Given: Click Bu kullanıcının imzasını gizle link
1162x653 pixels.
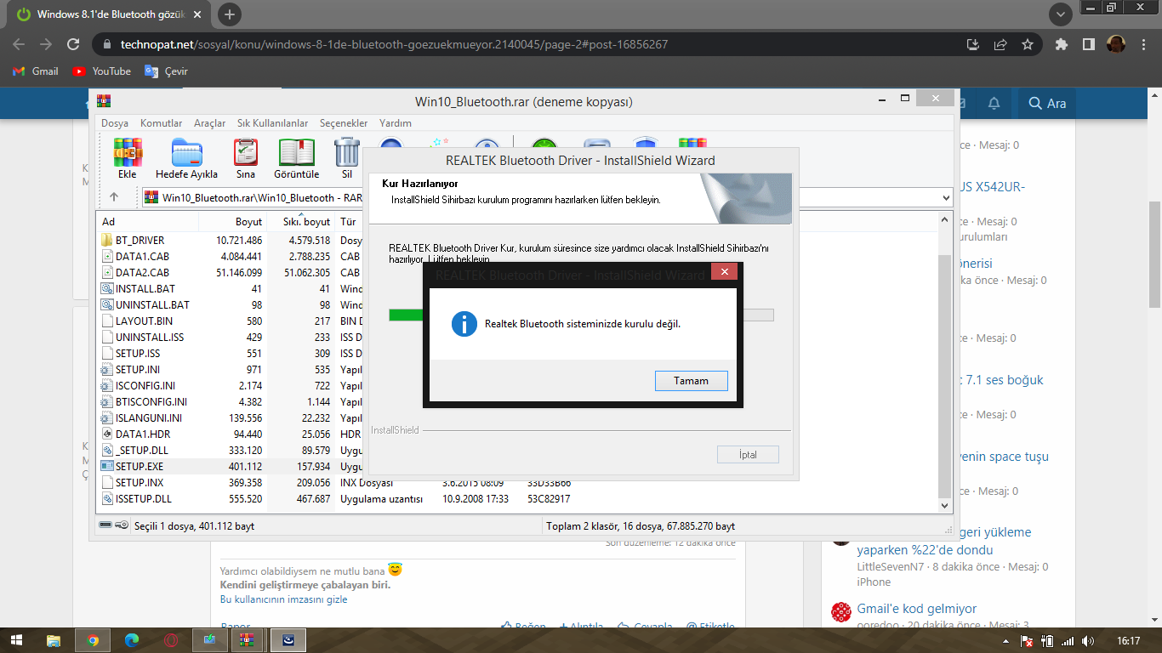Looking at the screenshot, I should coord(284,599).
